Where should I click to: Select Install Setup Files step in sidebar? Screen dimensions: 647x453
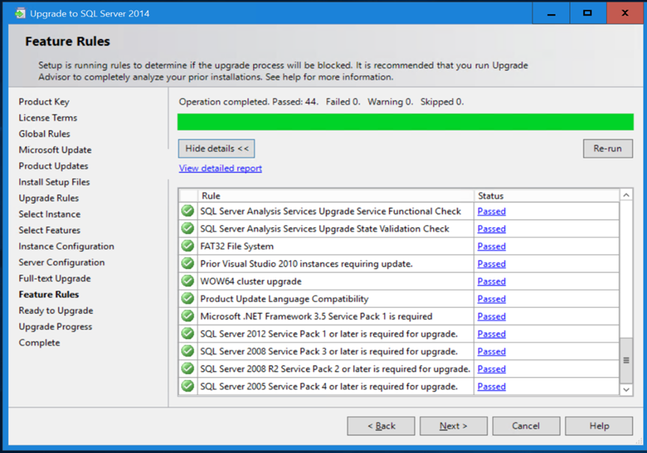click(54, 182)
